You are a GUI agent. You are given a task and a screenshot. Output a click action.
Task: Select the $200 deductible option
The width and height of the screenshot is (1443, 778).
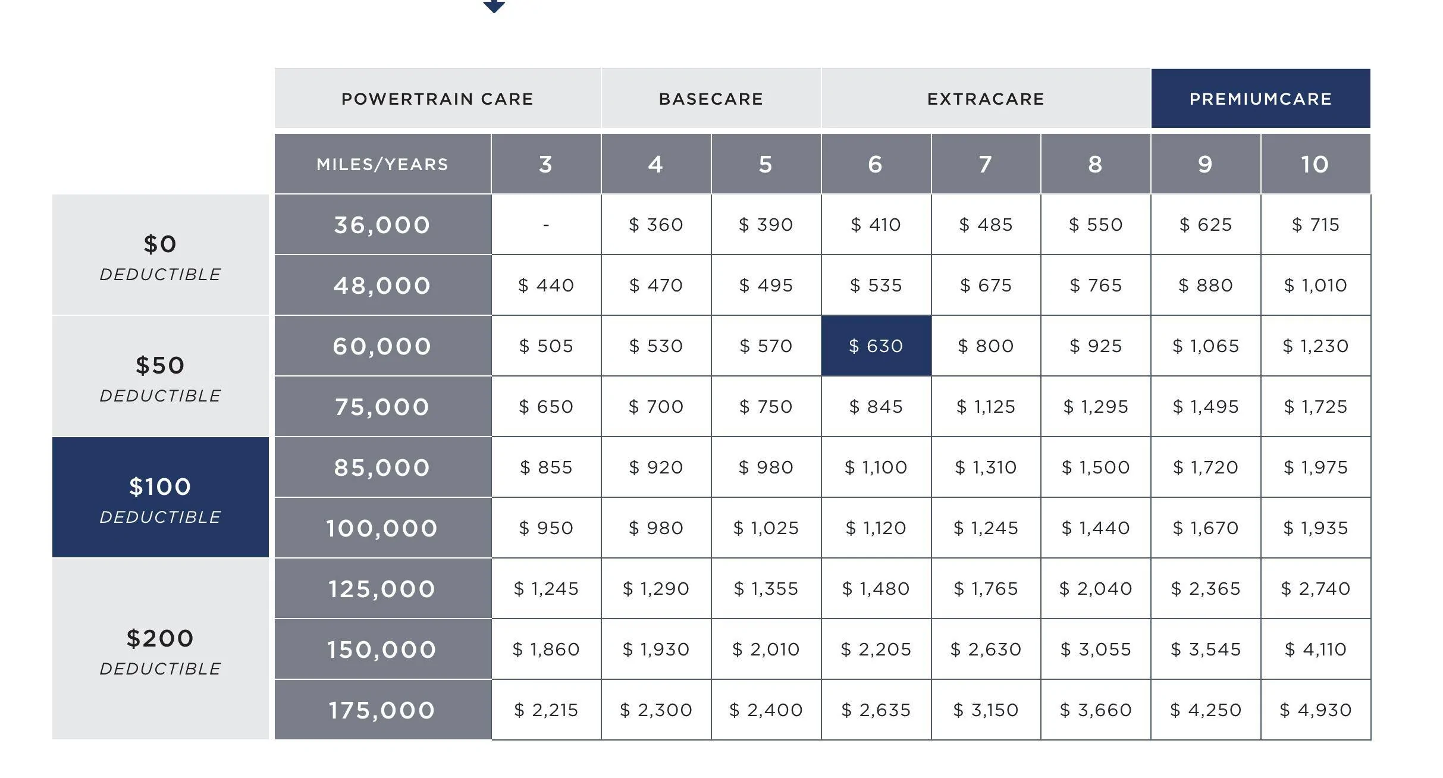click(161, 649)
